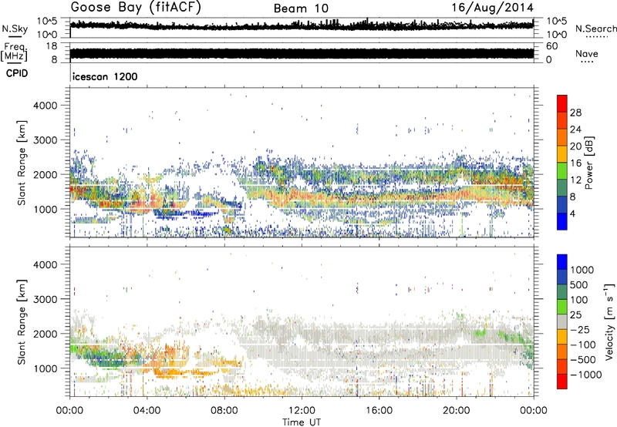Image resolution: width=617 pixels, height=427 pixels.
Task: Click the '60' Nave axis tick label
Action: (x=551, y=46)
